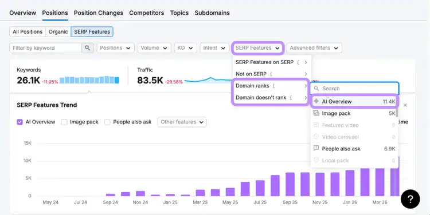Click the Traffic sparkline chart
The width and height of the screenshot is (430, 215).
click(x=209, y=80)
